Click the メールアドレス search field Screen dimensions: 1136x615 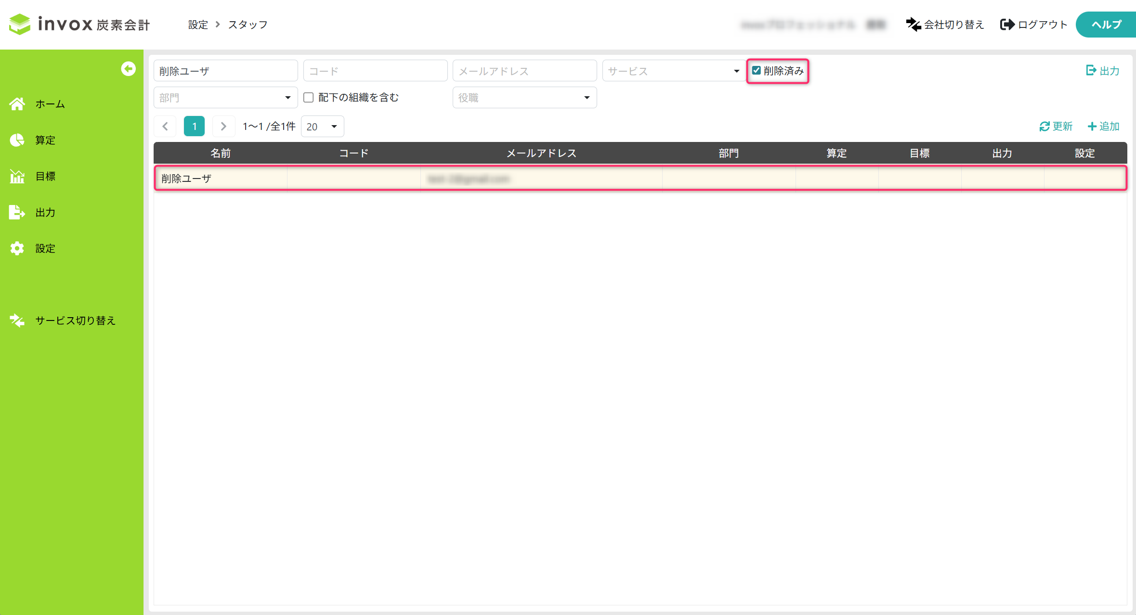click(524, 71)
